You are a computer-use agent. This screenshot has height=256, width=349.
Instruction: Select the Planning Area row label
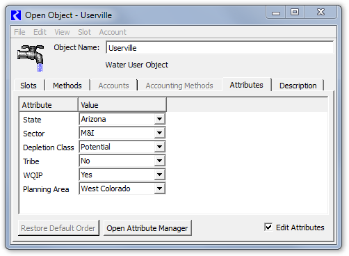coord(46,189)
